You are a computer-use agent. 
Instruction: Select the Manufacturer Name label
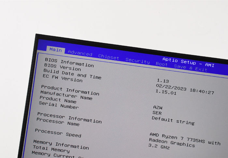(x=66, y=95)
